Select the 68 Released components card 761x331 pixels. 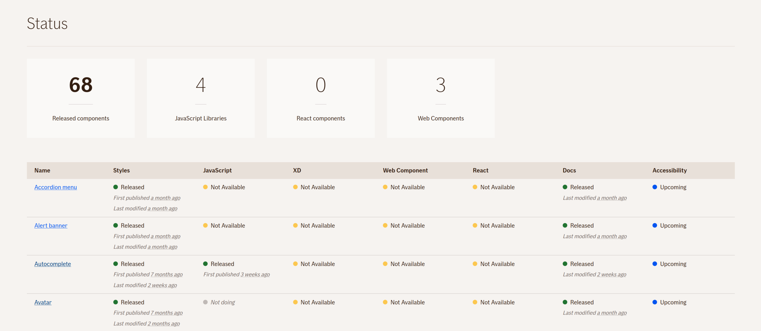[x=81, y=98]
